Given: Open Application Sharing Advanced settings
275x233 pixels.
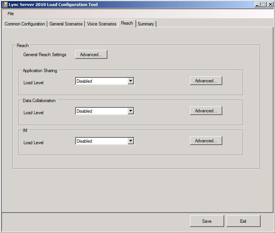Looking at the screenshot, I should pos(206,81).
